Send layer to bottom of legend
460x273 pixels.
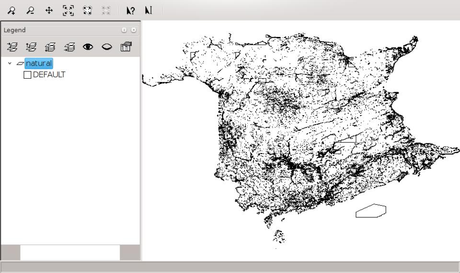69,47
